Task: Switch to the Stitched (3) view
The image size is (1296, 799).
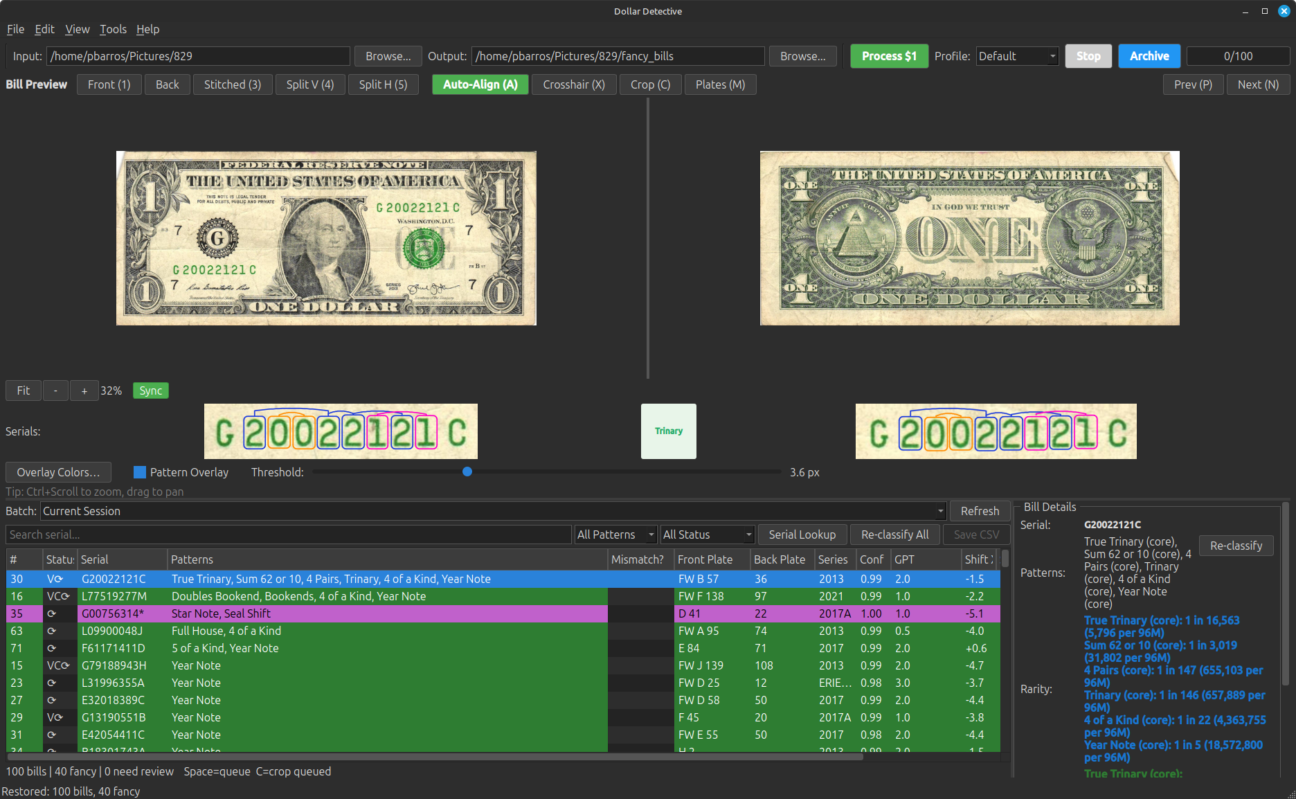Action: 233,84
